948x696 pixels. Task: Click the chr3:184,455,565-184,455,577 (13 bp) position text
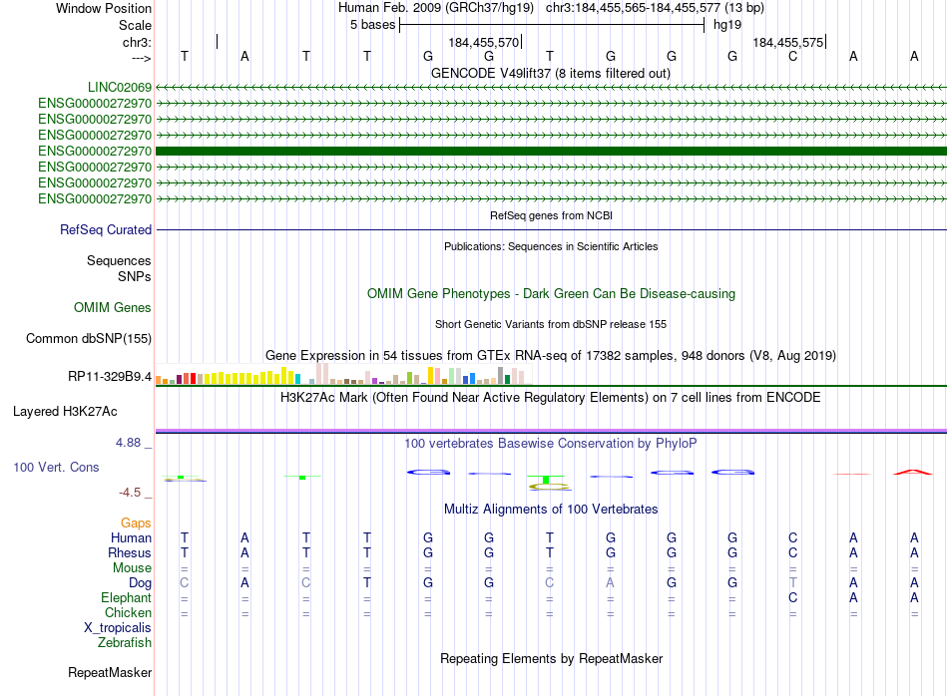(655, 8)
